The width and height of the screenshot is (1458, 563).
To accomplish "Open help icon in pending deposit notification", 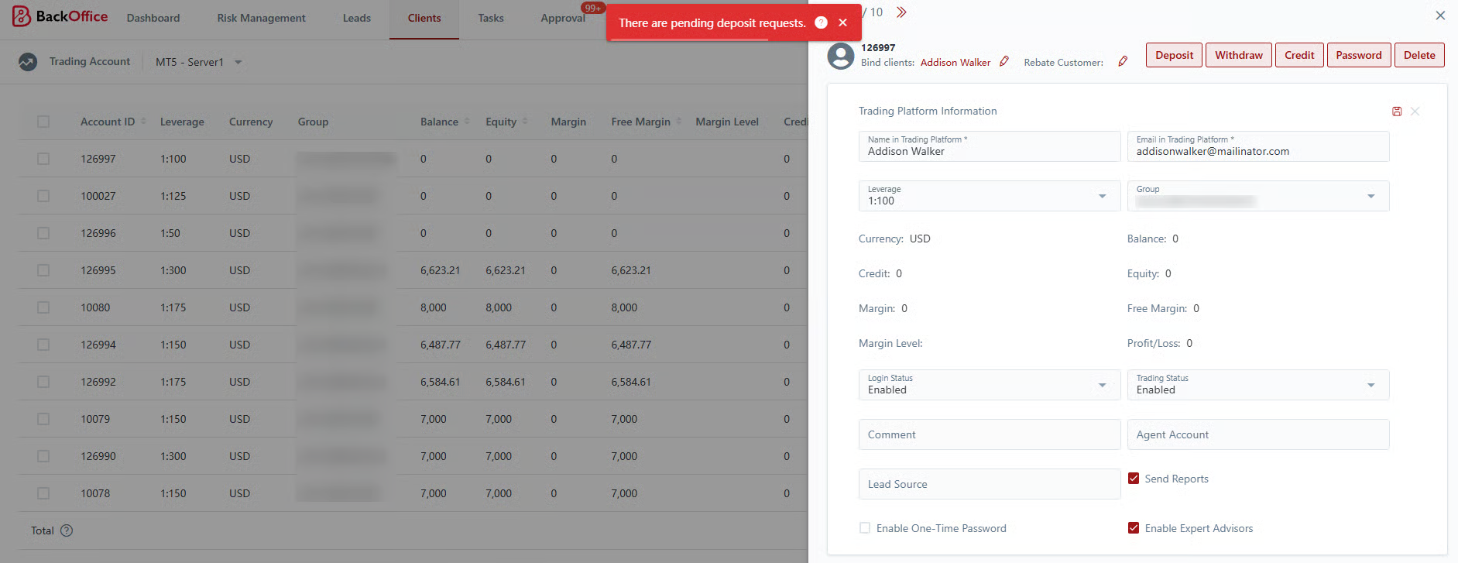I will tap(821, 22).
